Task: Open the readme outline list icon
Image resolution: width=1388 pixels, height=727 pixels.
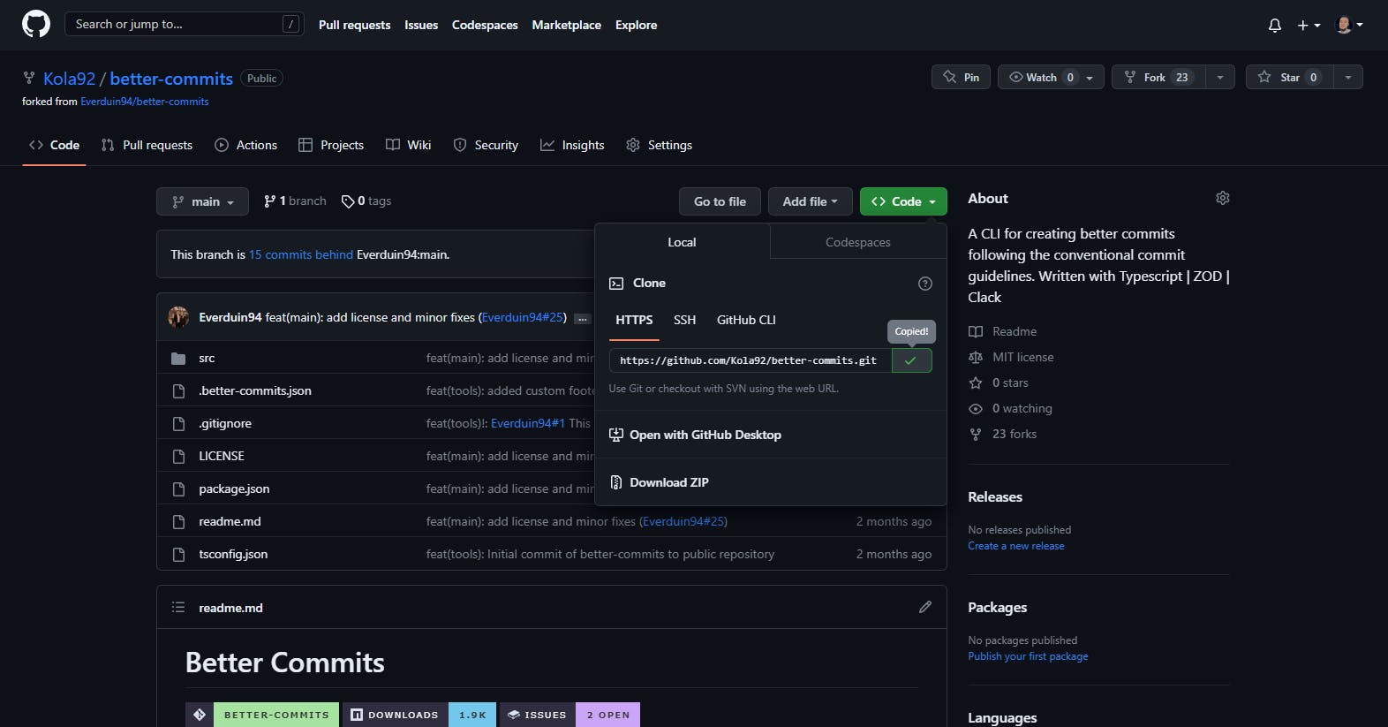Action: 178,607
